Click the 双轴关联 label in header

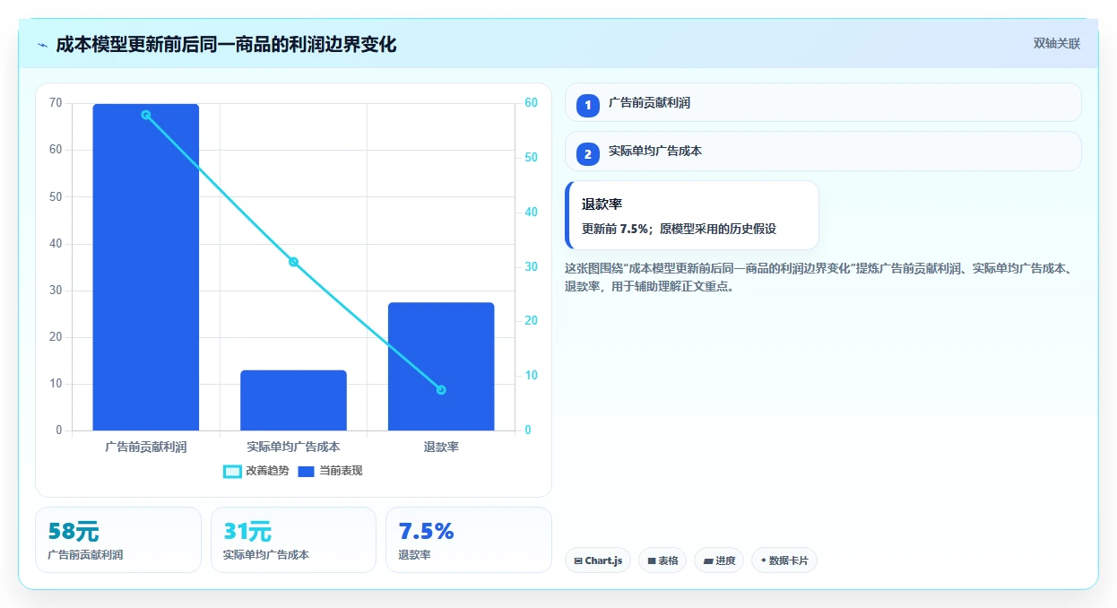[x=1057, y=43]
